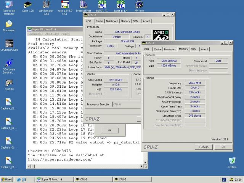Switch to SPD tab in front CPU-Z window

[193, 49]
